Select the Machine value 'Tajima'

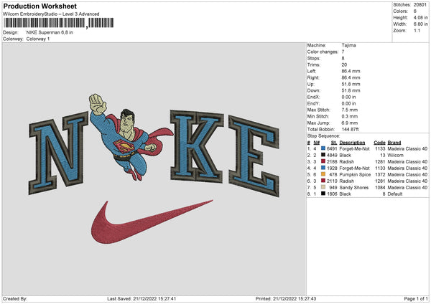click(x=349, y=45)
